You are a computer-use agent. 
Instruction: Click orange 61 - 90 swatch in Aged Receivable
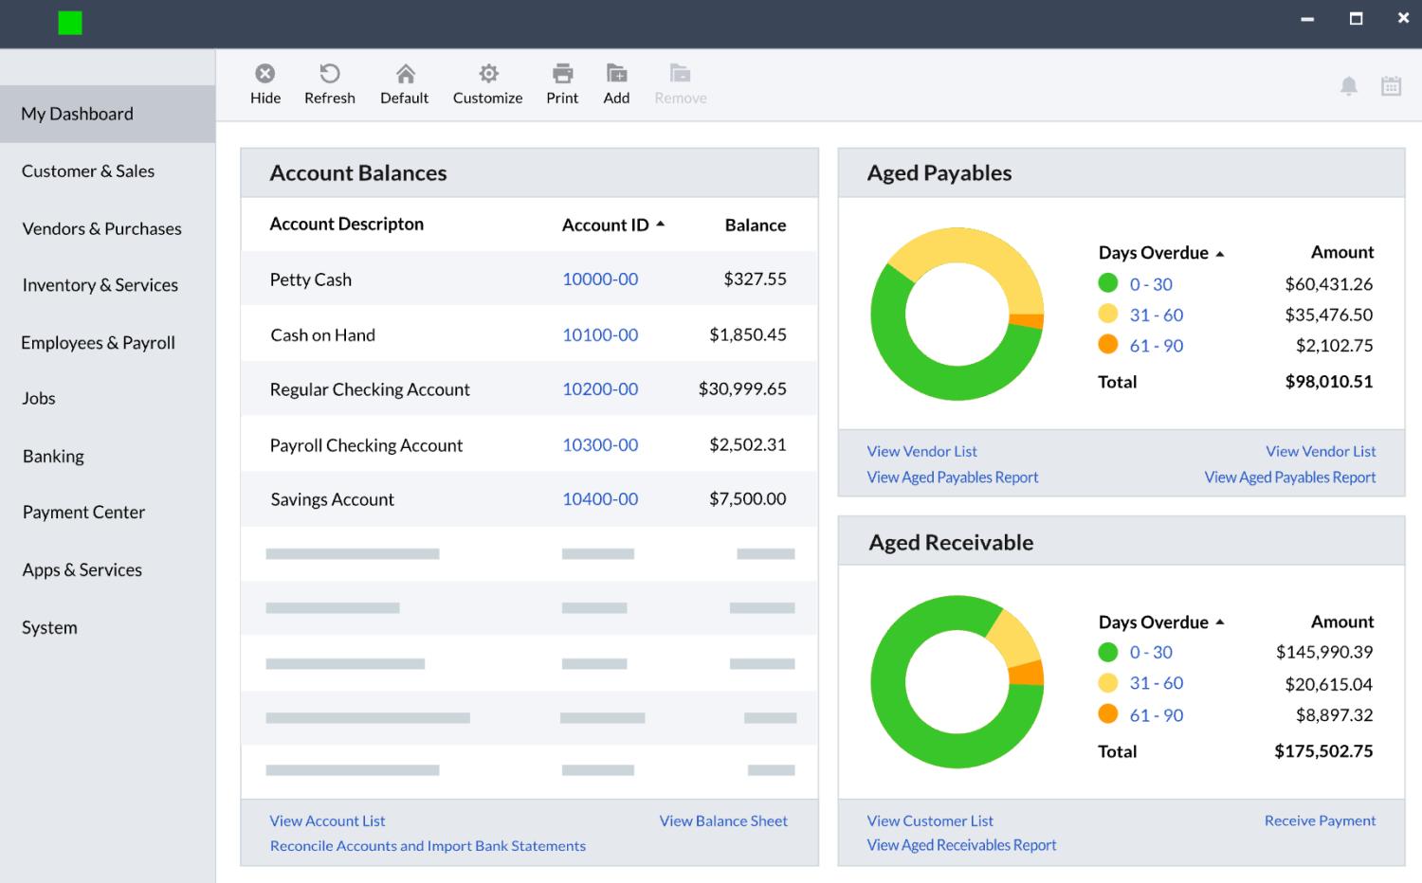tap(1107, 714)
